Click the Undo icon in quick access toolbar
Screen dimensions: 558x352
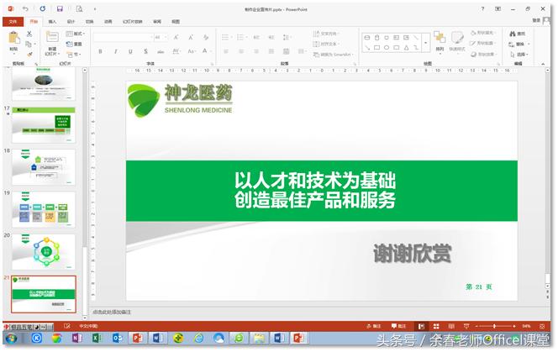coord(25,9)
